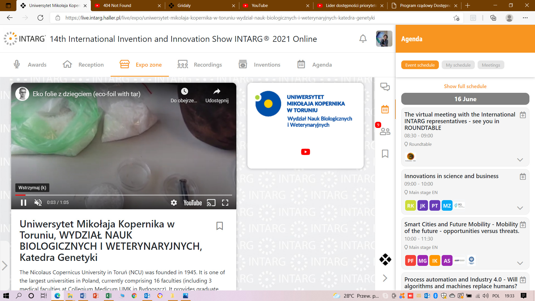Viewport: 535px width, 301px height.
Task: Open Word from the taskbar
Action: pos(83,296)
